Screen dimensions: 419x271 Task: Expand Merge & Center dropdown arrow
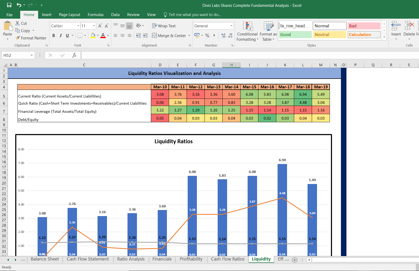coord(189,35)
